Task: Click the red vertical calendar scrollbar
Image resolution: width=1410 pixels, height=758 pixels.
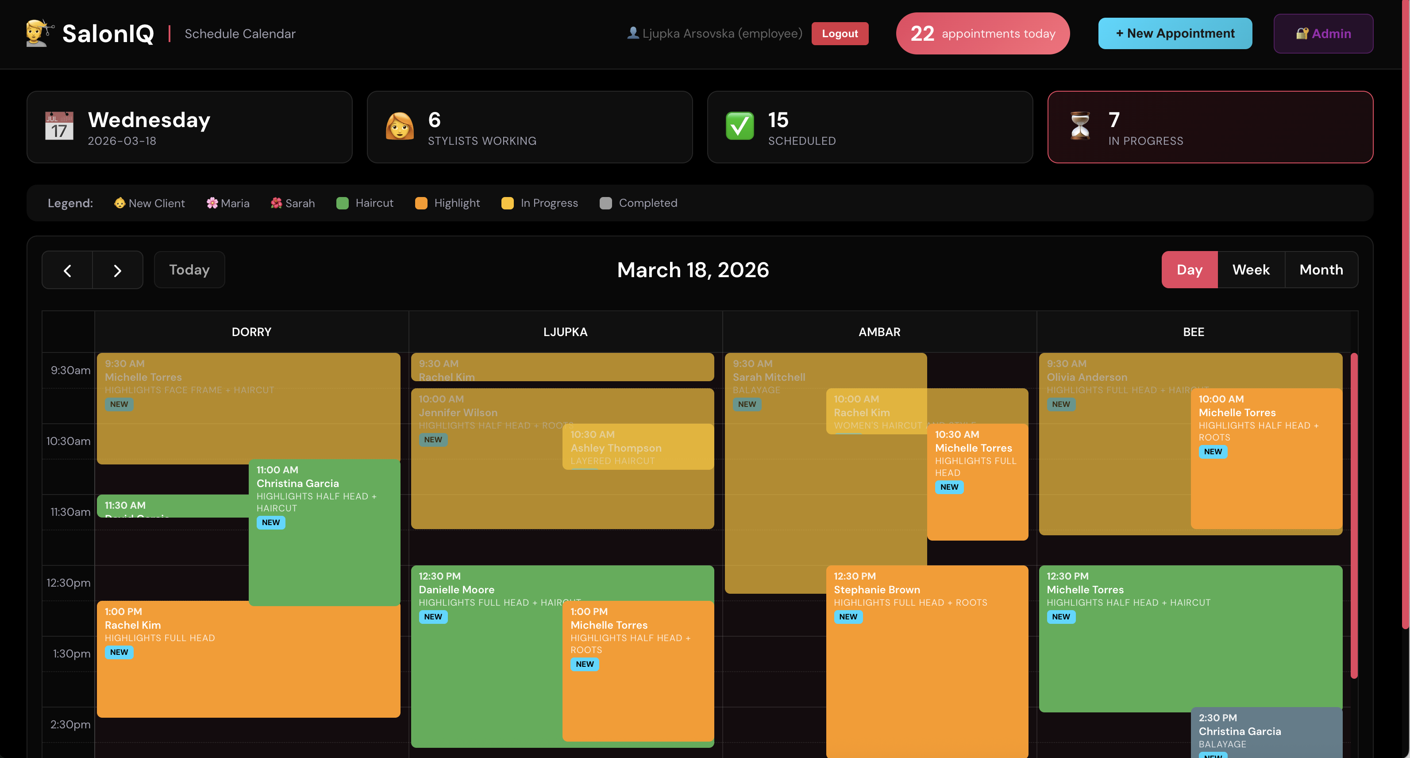Action: pos(1354,515)
